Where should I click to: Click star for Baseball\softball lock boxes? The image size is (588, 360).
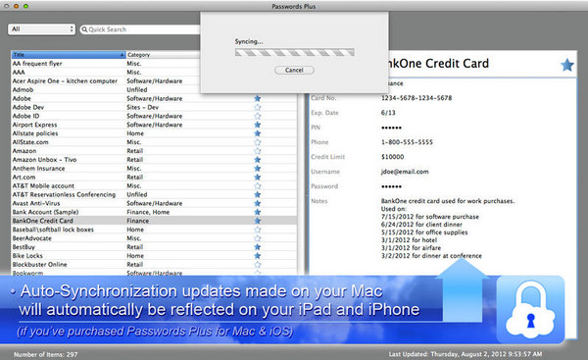tap(257, 230)
